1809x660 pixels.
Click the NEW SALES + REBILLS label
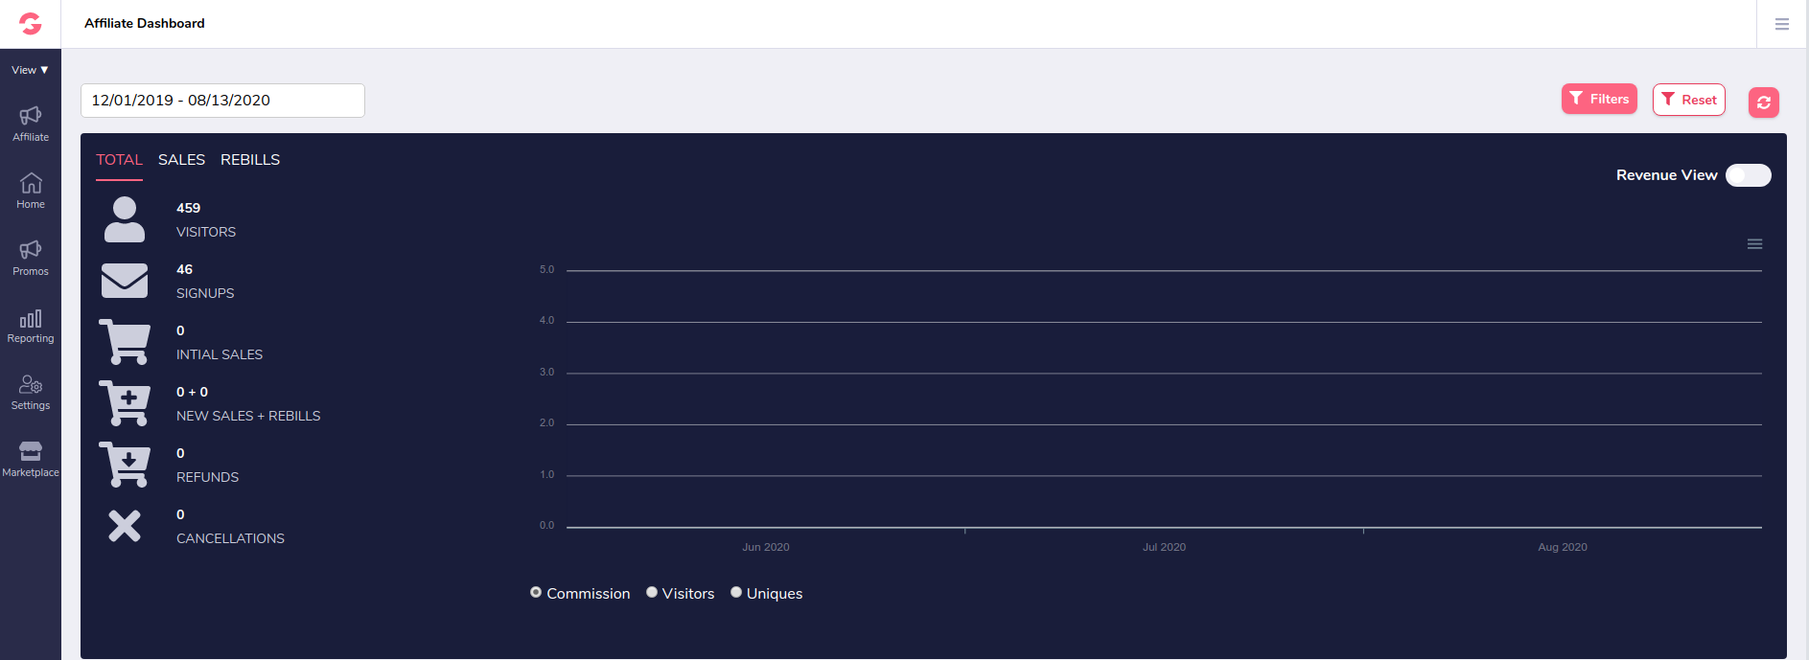tap(248, 416)
